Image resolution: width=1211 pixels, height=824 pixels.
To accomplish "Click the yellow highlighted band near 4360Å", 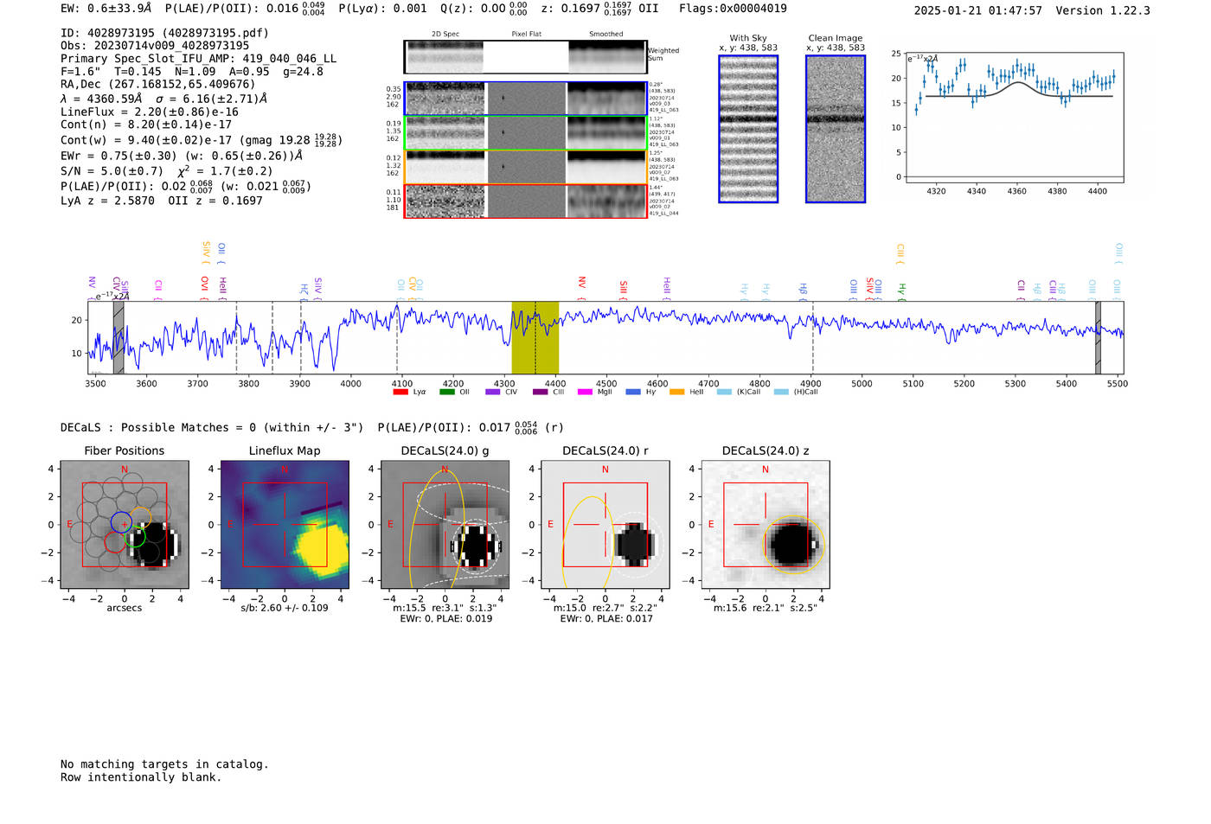I will click(x=535, y=337).
